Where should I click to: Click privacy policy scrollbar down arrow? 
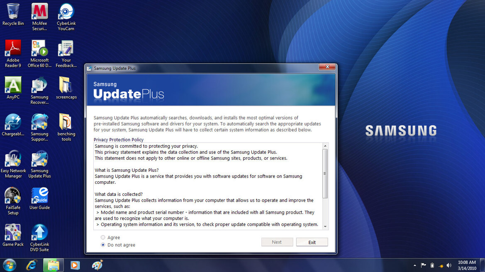[x=325, y=226]
